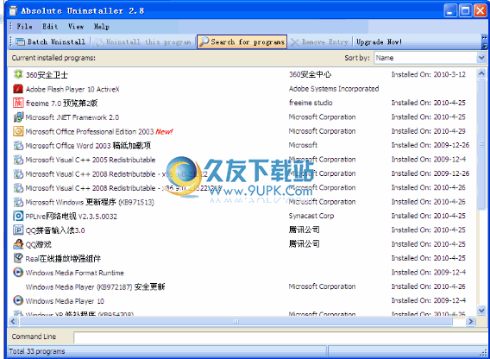Select Adobe Flash Player 10 ActiveX name
Screen dimensions: 490x359
coord(72,89)
